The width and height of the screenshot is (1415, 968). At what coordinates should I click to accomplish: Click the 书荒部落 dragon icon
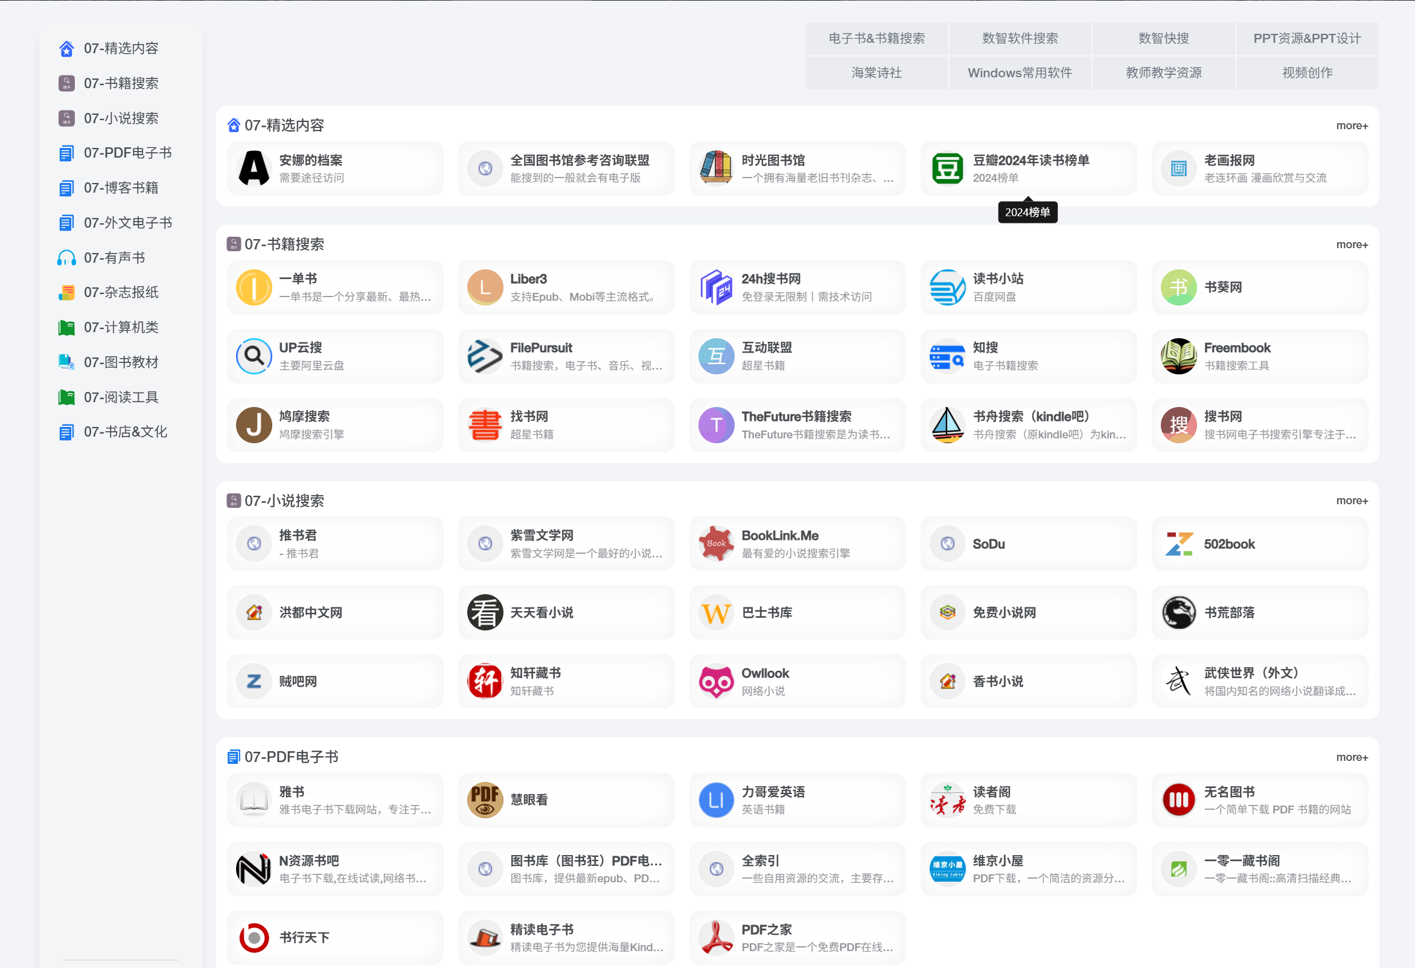pyautogui.click(x=1179, y=613)
